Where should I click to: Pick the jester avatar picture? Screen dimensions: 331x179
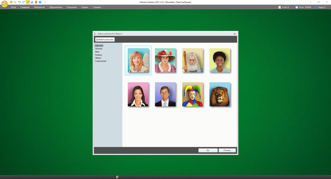click(192, 94)
